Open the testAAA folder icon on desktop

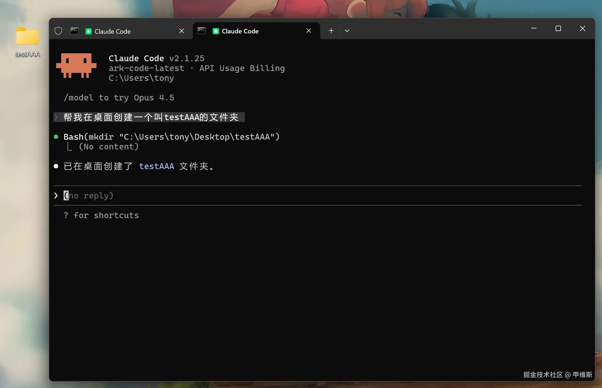(x=28, y=37)
